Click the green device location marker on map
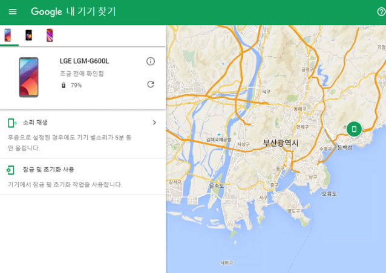Screen dimensions: 386x273 [354, 129]
